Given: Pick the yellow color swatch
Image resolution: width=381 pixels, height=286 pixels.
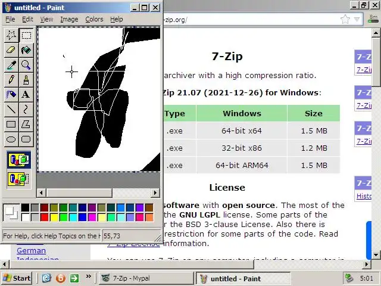Looking at the screenshot, I should pos(54,217).
